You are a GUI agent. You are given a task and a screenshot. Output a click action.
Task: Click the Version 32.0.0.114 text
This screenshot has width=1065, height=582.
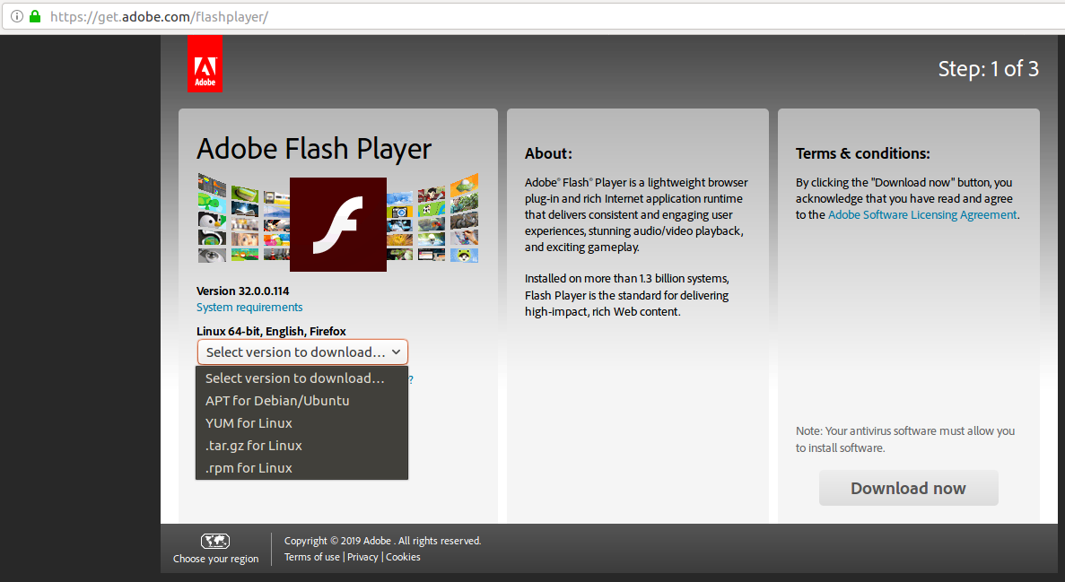pyautogui.click(x=242, y=291)
